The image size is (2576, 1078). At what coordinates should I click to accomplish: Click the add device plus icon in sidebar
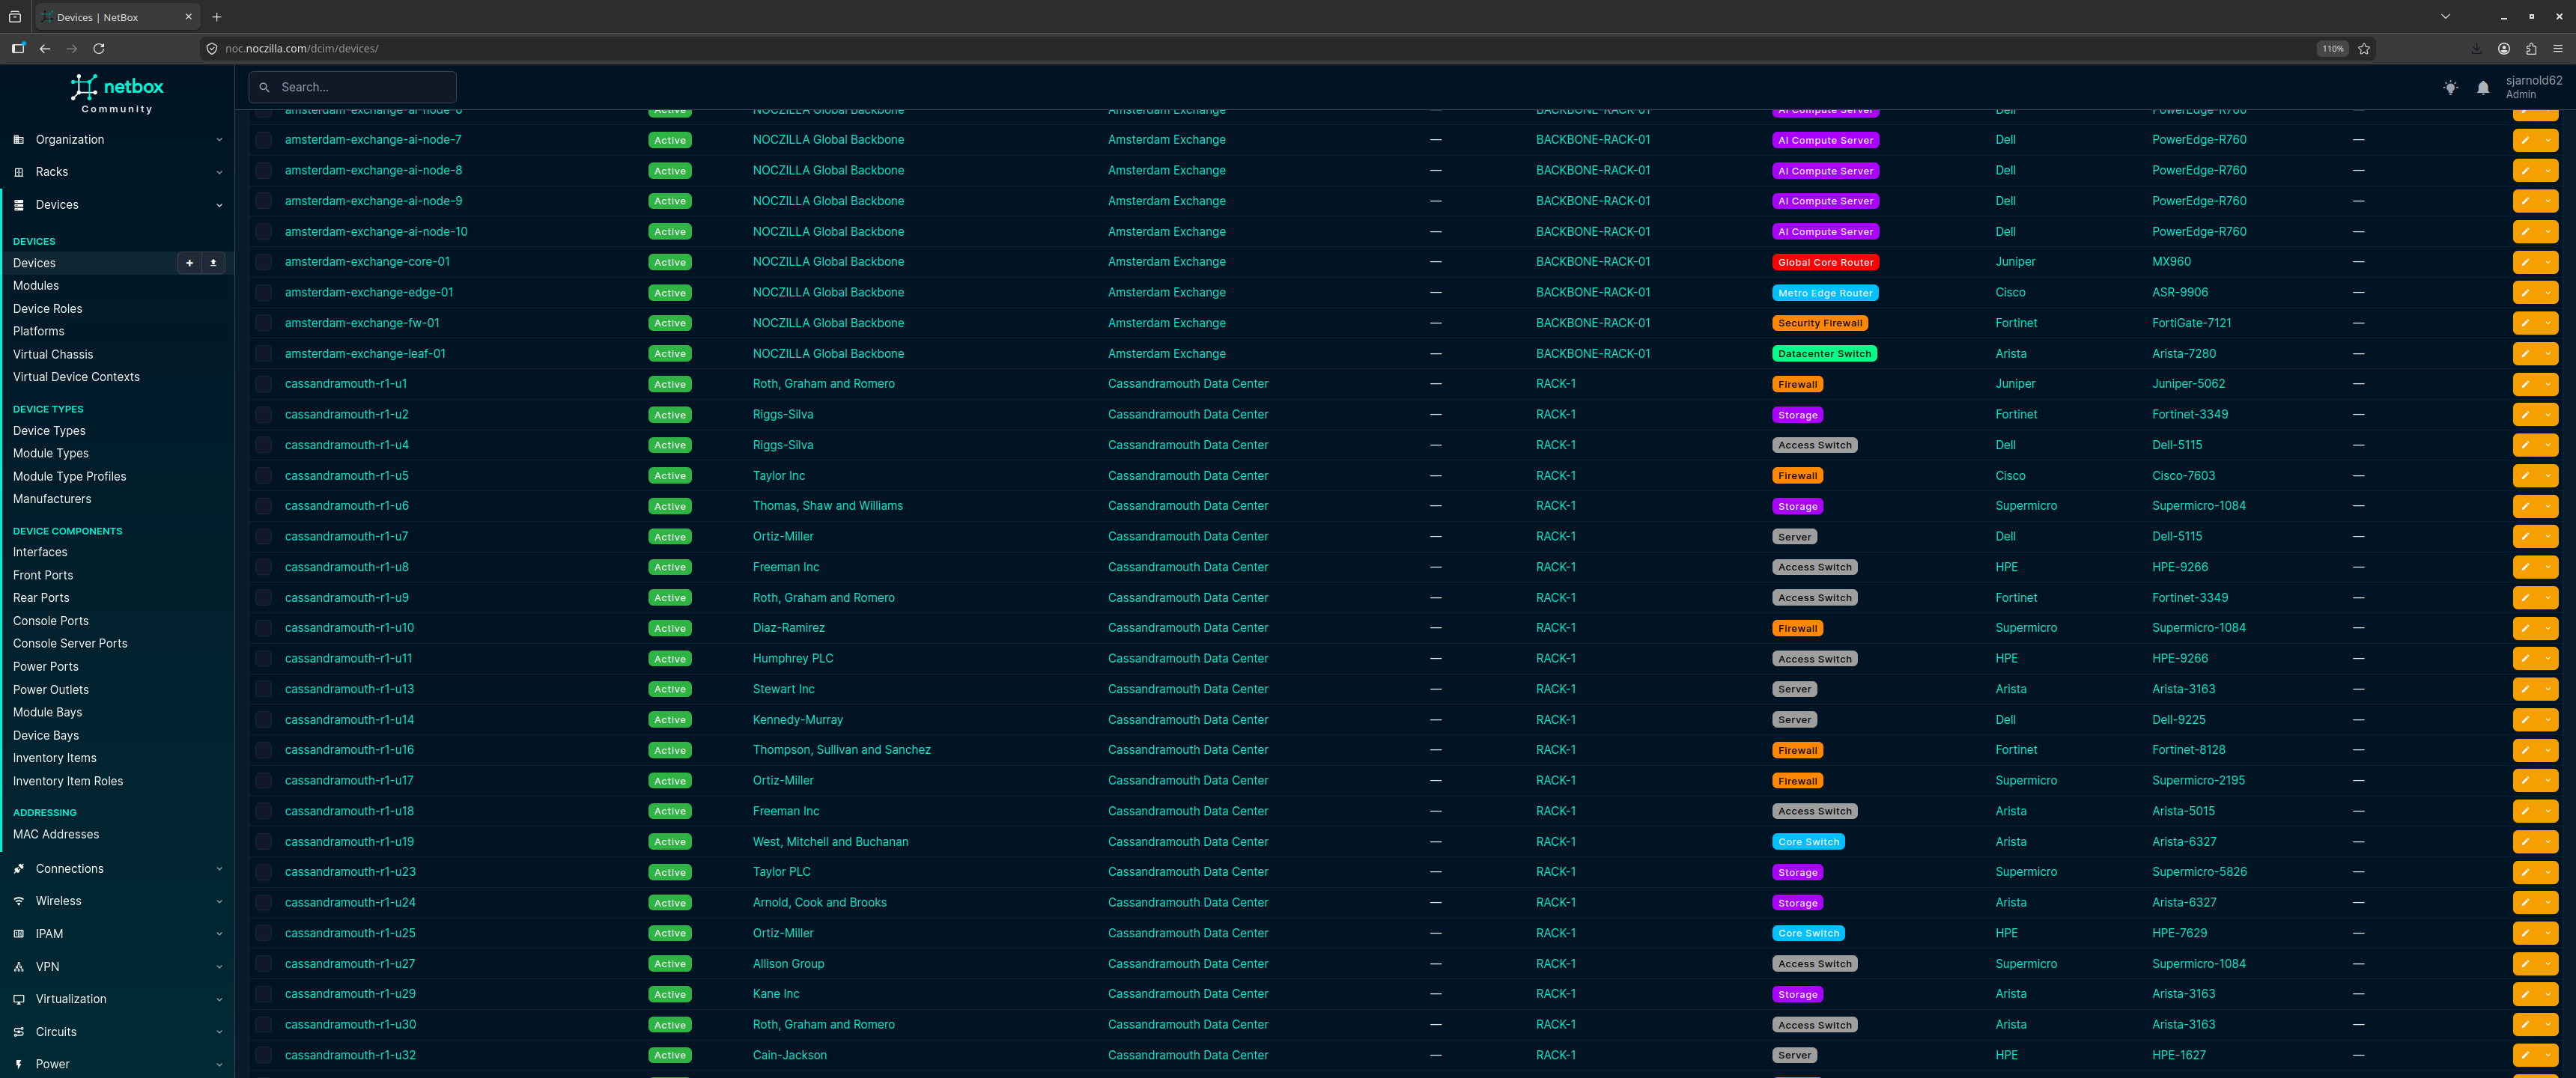(189, 263)
